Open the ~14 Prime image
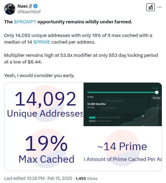This screenshot has width=166, height=183. coord(123,148)
